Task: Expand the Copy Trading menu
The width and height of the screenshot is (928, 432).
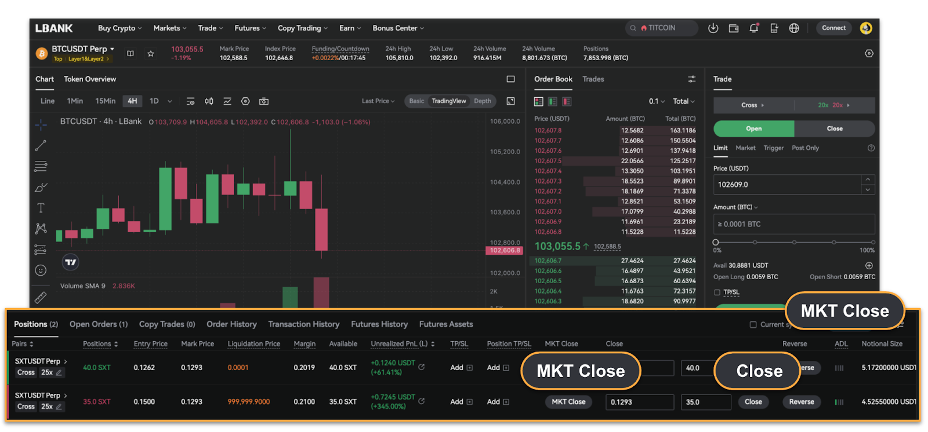Action: tap(303, 28)
